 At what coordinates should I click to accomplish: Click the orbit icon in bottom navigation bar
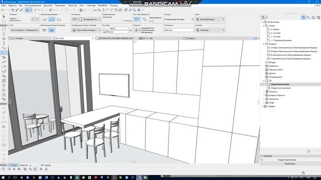(10, 169)
